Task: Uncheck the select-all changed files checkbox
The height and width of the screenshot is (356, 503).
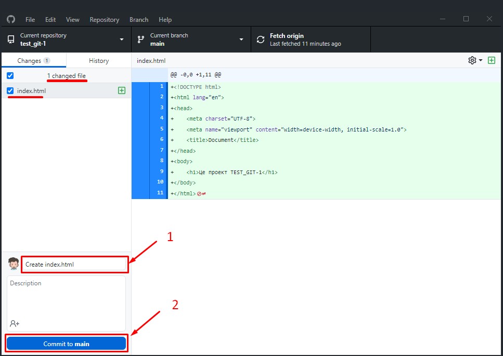Action: (10, 76)
